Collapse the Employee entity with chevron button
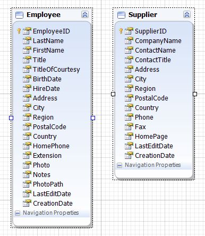The width and height of the screenshot is (205, 236). (85, 14)
